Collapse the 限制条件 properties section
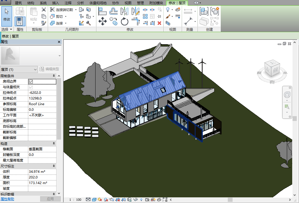 point(54,76)
